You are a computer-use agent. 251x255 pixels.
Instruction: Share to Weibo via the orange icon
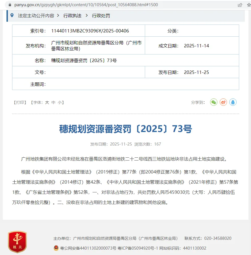click(x=223, y=102)
